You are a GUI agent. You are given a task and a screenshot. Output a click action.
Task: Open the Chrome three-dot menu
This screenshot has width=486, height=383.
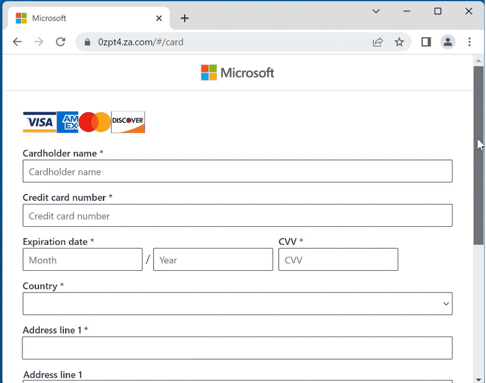[x=469, y=42]
